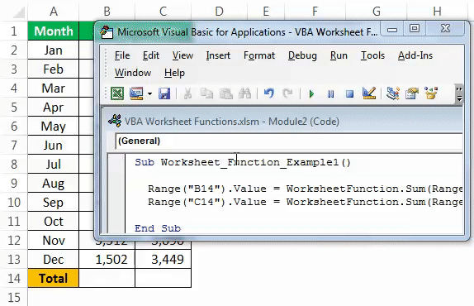
Task: Minimize the Visual Basic window
Action: pos(392,29)
